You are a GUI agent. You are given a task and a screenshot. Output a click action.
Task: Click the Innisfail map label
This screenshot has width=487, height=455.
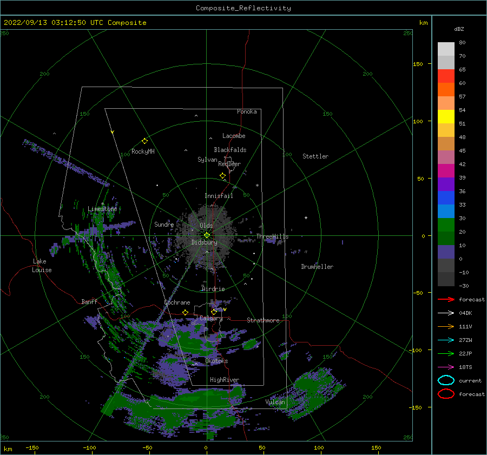click(219, 196)
